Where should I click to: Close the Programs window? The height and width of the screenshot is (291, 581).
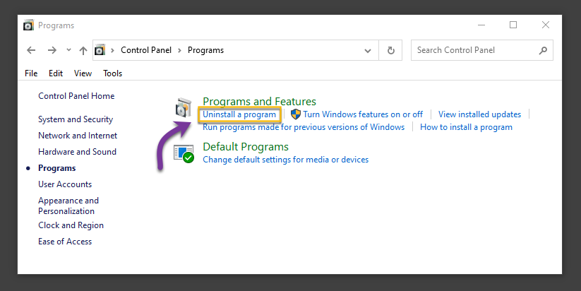(x=546, y=25)
